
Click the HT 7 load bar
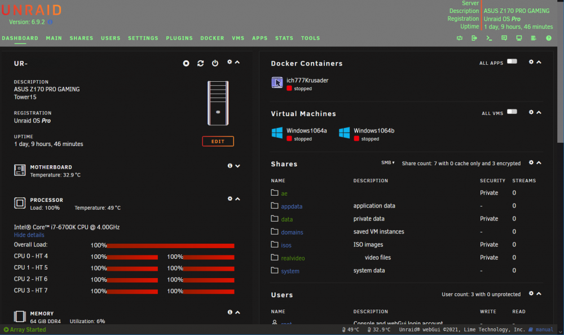(209, 292)
